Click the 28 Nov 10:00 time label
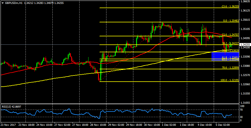This screenshot has width=251, height=128. click(98, 125)
